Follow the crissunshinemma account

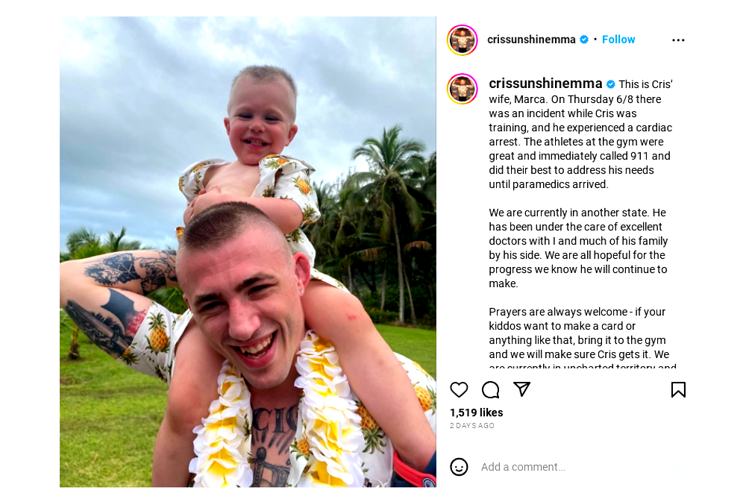click(618, 40)
